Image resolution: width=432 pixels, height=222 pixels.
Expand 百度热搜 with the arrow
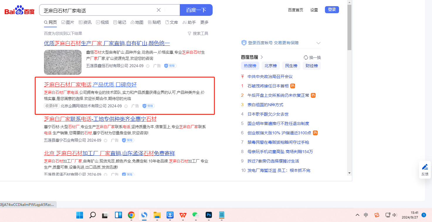pos(262,57)
